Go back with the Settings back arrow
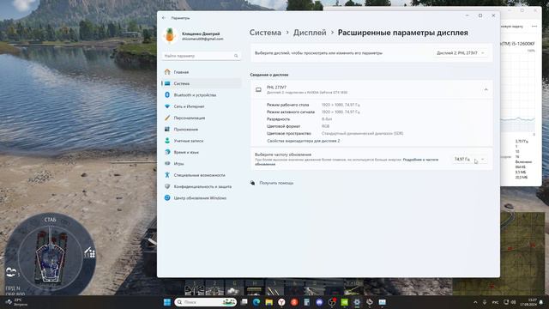This screenshot has width=549, height=309. (164, 17)
